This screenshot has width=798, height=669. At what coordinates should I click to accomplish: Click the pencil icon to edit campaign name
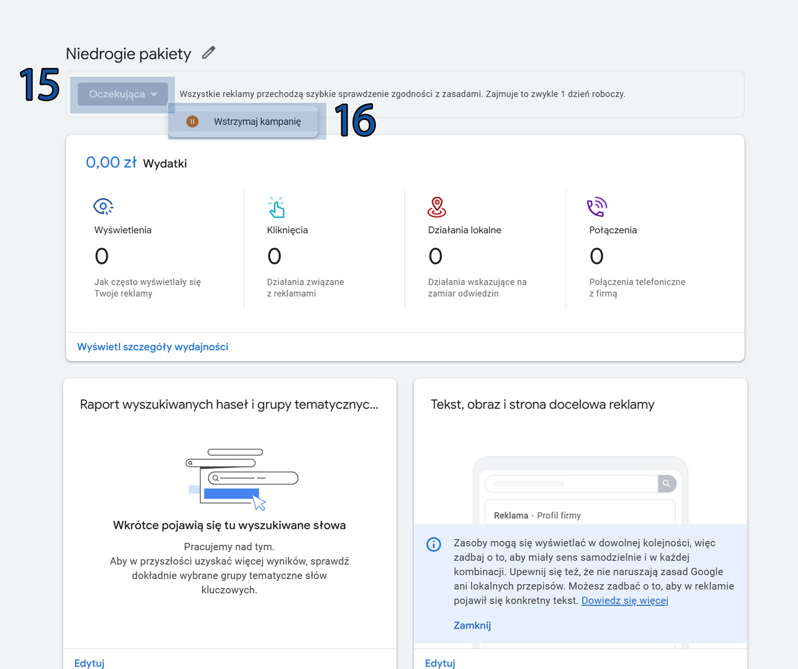[208, 53]
